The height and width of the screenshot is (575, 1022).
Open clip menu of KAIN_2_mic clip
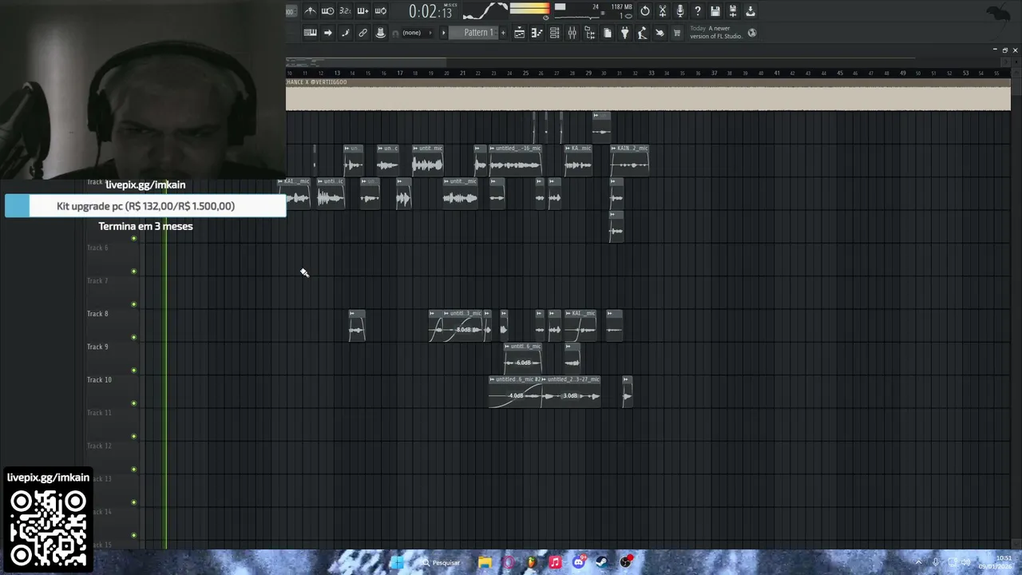point(614,149)
